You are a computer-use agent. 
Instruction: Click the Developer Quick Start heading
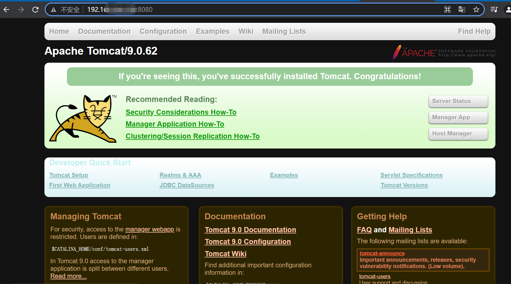90,162
